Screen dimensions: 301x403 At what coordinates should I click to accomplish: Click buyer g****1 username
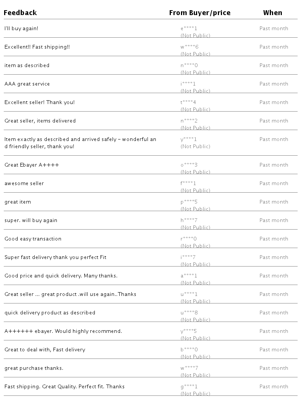(189, 386)
